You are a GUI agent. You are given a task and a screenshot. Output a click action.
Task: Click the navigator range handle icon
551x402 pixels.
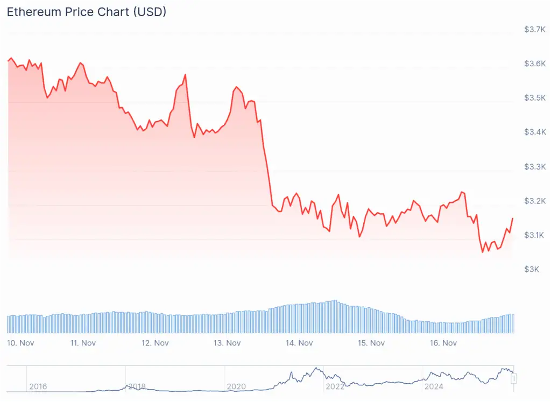click(514, 379)
